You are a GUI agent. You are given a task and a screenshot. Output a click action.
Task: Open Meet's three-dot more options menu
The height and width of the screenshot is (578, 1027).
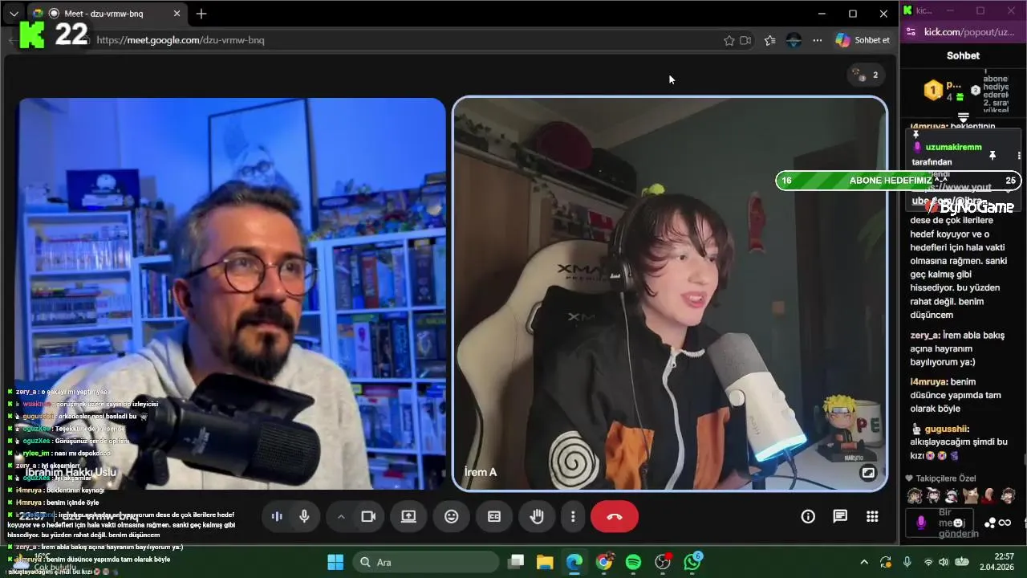573,516
